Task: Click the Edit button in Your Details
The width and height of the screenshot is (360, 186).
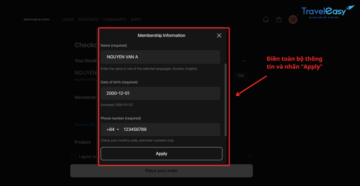Action: (x=241, y=75)
